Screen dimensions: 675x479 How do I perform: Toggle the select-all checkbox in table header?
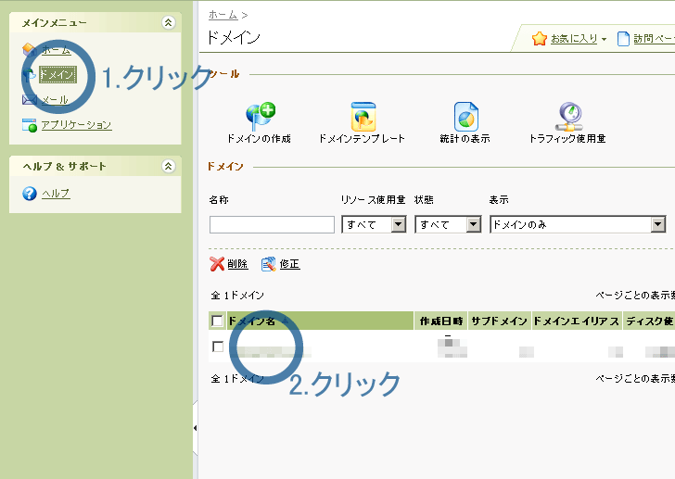pyautogui.click(x=217, y=321)
